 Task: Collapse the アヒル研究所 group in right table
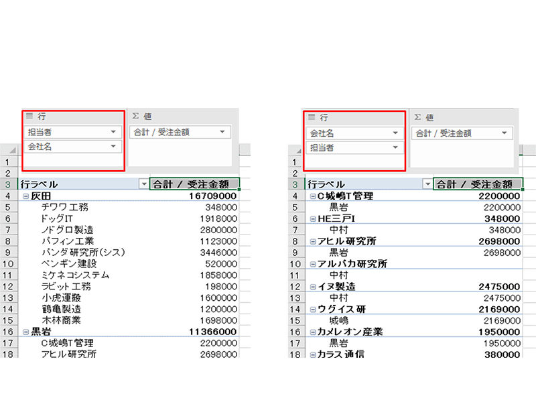pos(312,241)
